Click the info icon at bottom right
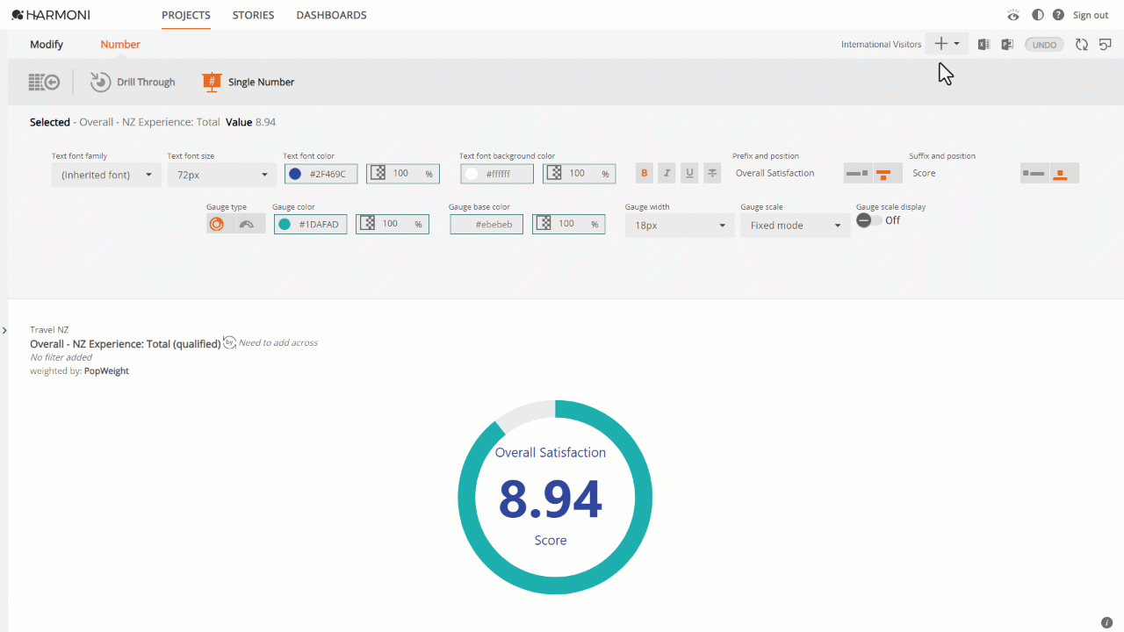 point(1106,622)
